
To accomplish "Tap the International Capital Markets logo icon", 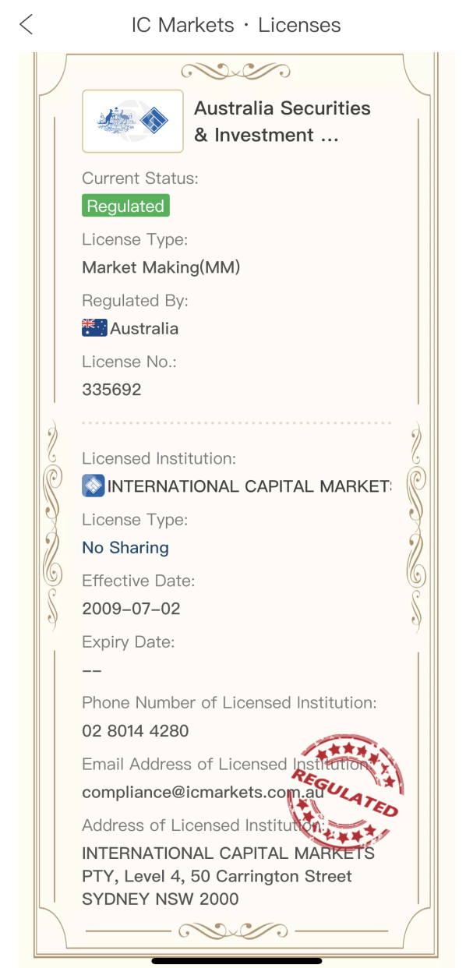I will [93, 486].
